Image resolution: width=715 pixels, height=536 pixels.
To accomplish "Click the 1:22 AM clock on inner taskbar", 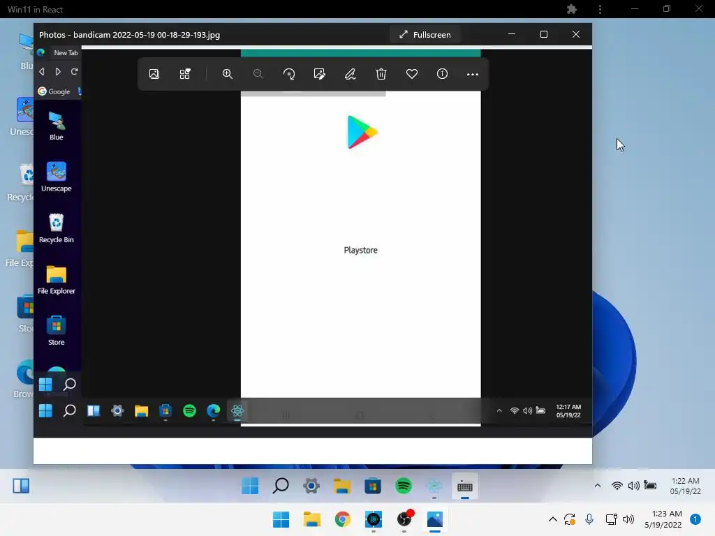I will 686,486.
